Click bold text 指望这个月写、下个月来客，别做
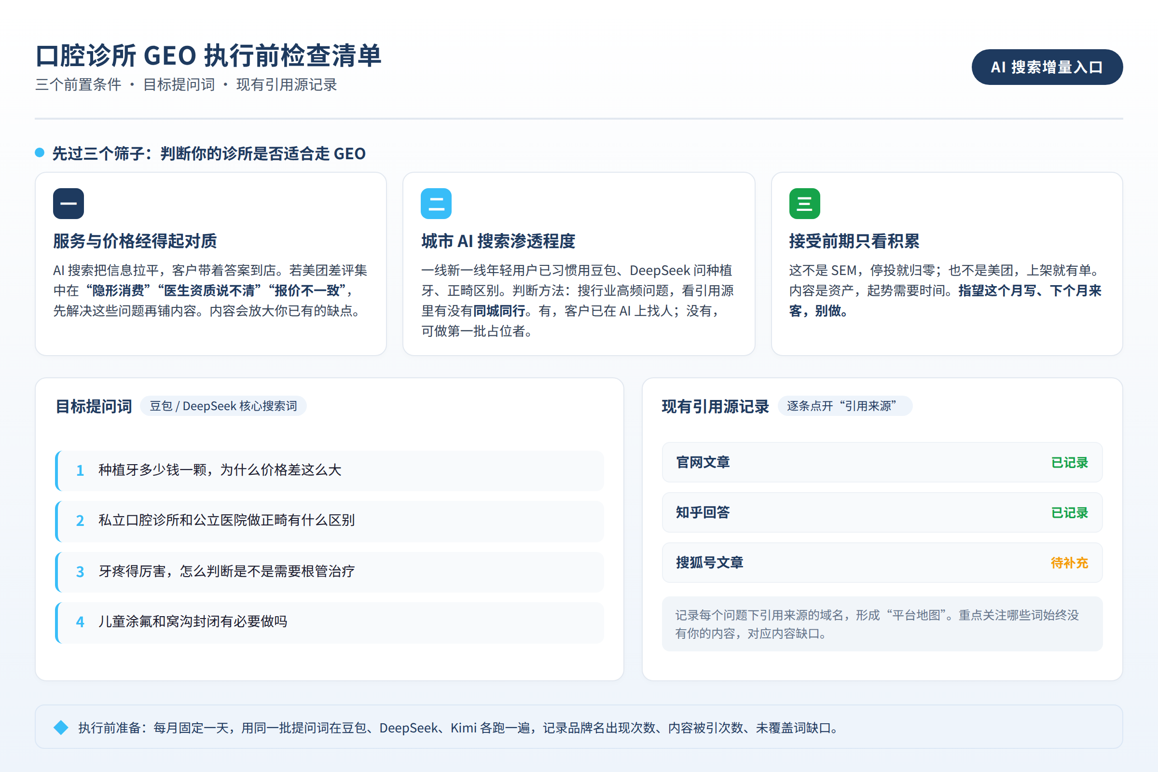The image size is (1158, 772). pyautogui.click(x=945, y=301)
